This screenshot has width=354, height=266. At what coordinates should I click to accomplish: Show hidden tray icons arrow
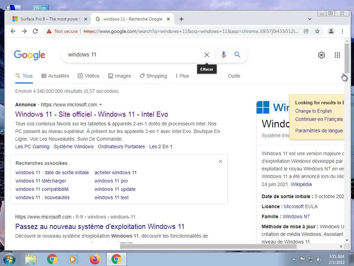pos(294,259)
